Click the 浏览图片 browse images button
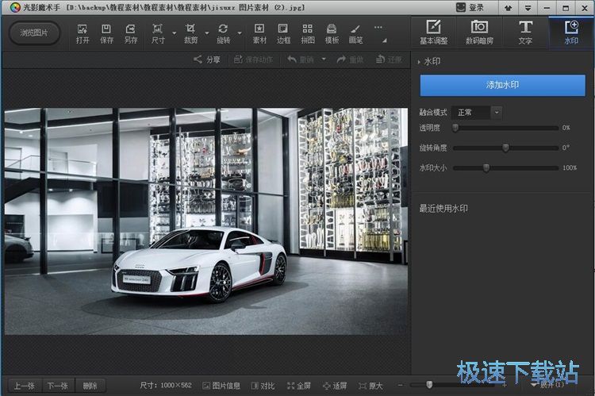The image size is (595, 396). click(x=34, y=33)
